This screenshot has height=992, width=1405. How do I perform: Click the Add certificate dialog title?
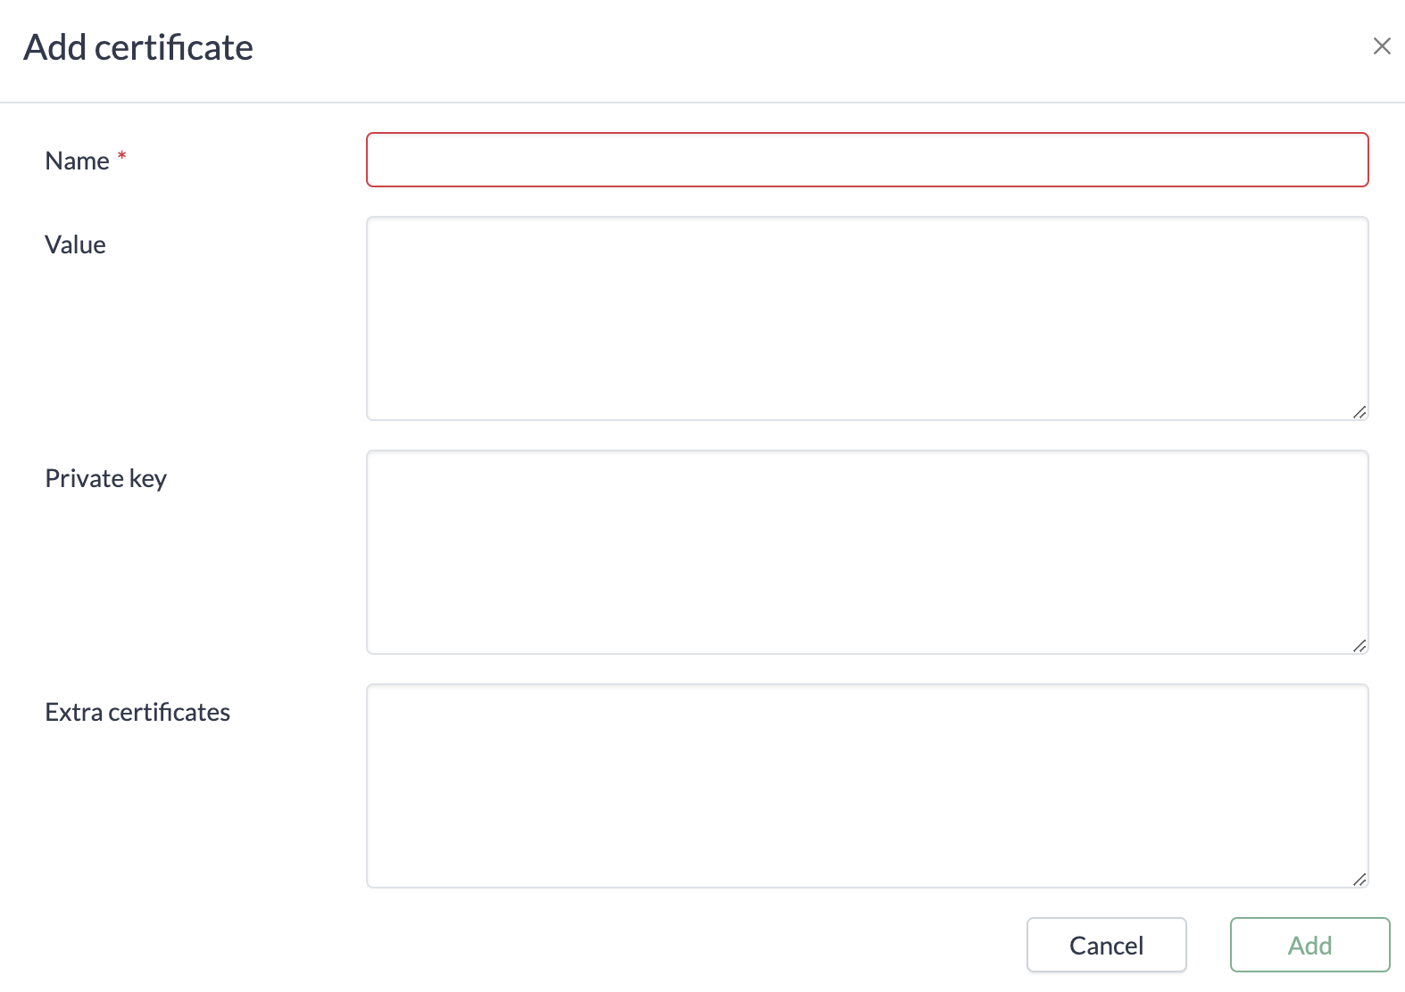point(138,47)
